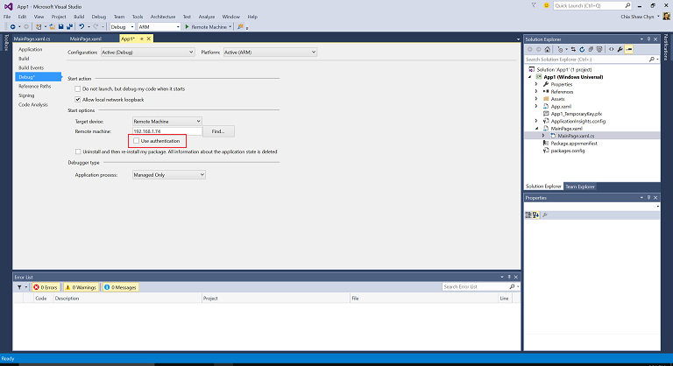The height and width of the screenshot is (366, 673).
Task: Click the Find in Files toolbar icon
Action: click(x=240, y=26)
